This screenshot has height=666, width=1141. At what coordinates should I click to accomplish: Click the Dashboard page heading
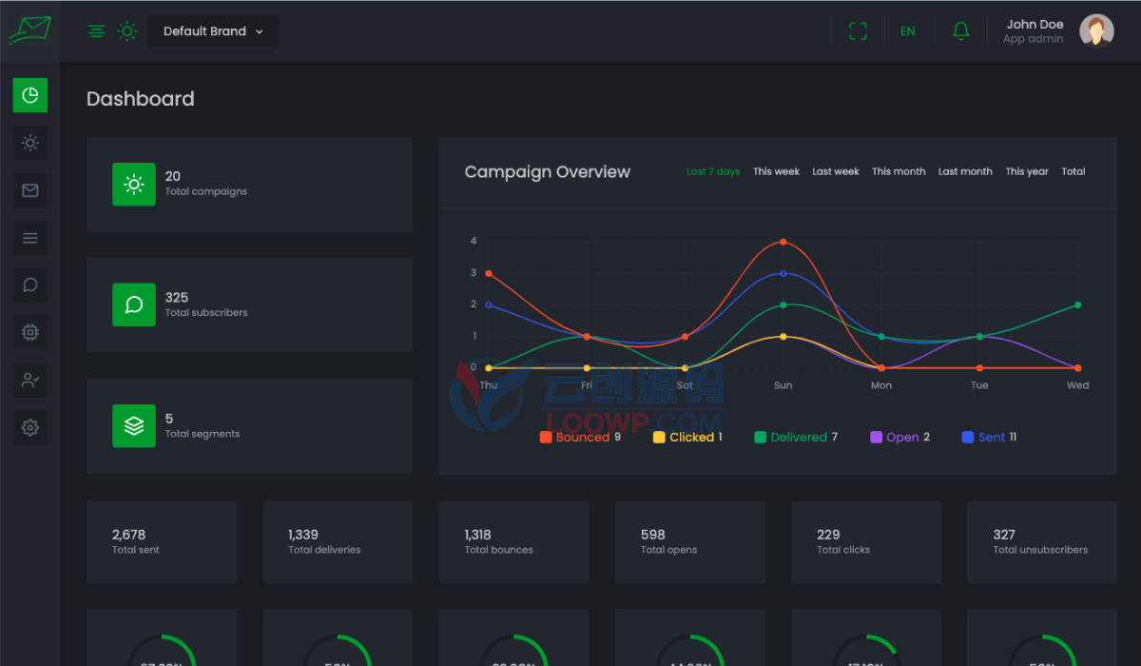[141, 99]
